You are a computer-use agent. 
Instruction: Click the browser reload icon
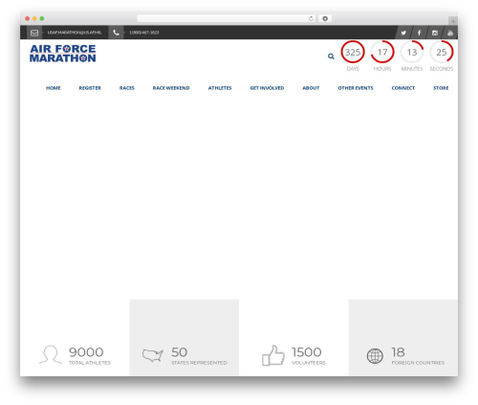pos(311,18)
